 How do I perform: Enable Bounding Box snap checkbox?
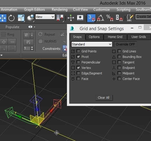coord(119,56)
